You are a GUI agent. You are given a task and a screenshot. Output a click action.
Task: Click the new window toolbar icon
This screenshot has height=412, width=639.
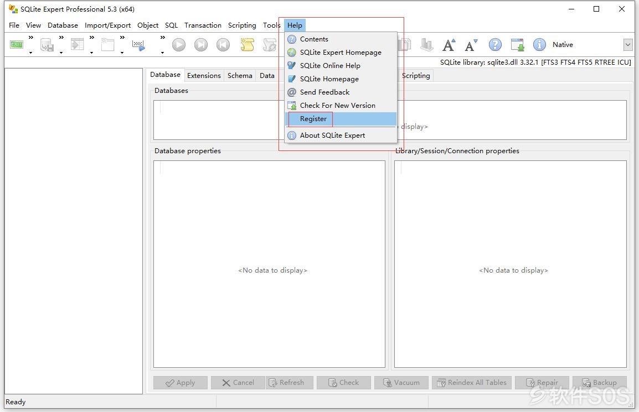click(x=107, y=44)
